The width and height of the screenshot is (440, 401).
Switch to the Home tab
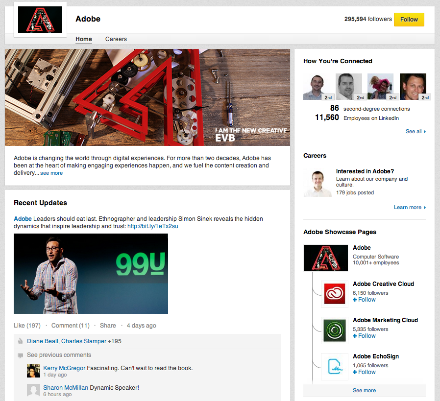[x=84, y=39]
